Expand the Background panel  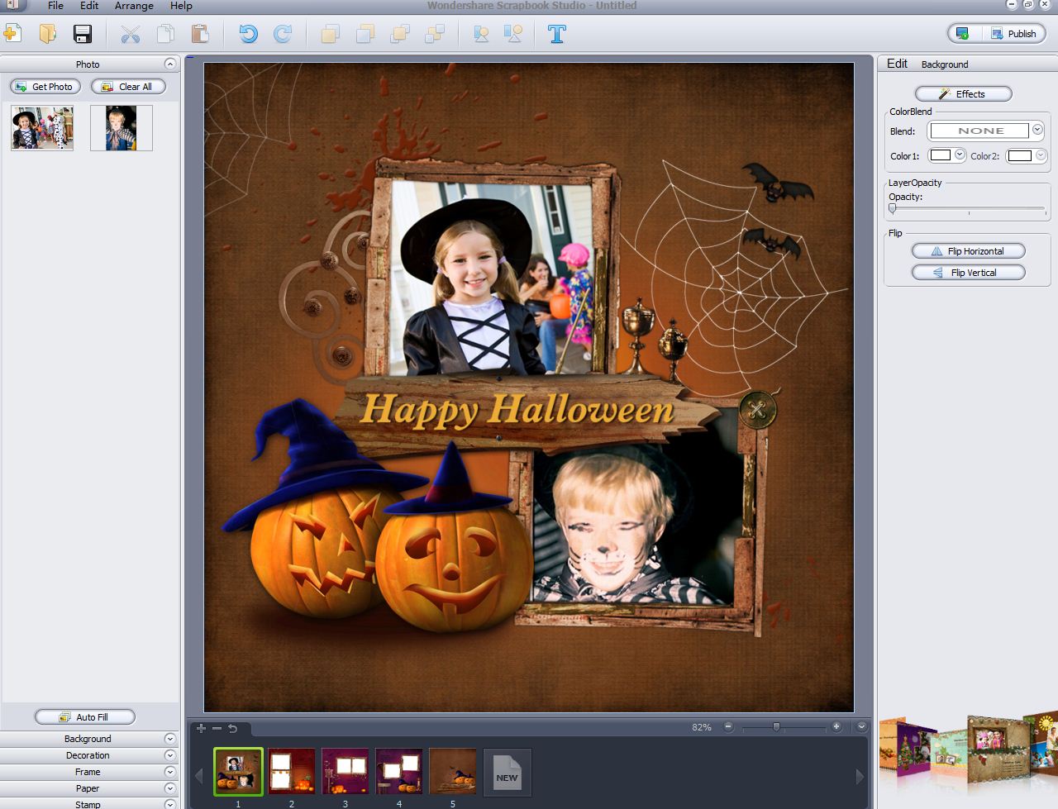[x=169, y=739]
